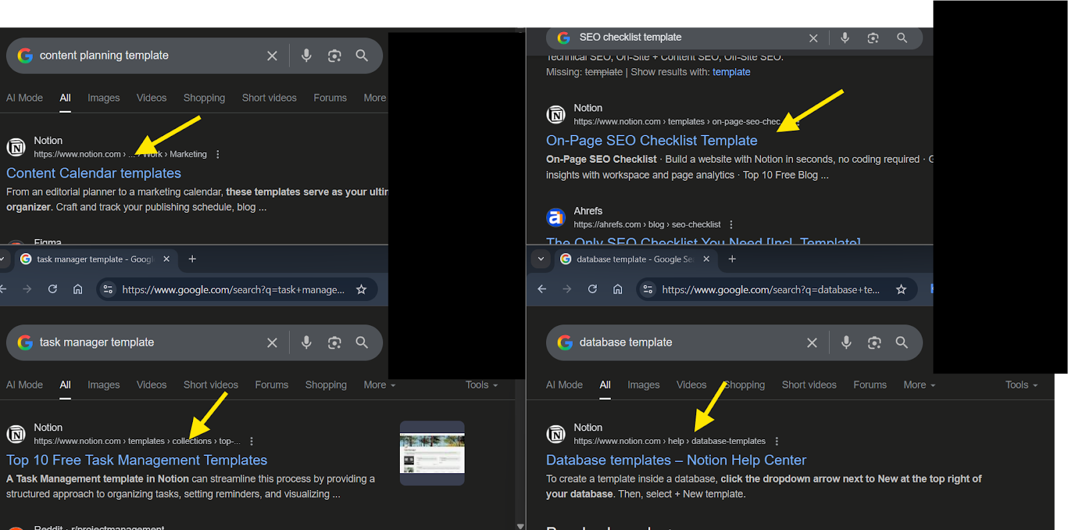The image size is (1068, 530).
Task: Expand More menu in task manager results
Action: pyautogui.click(x=379, y=385)
